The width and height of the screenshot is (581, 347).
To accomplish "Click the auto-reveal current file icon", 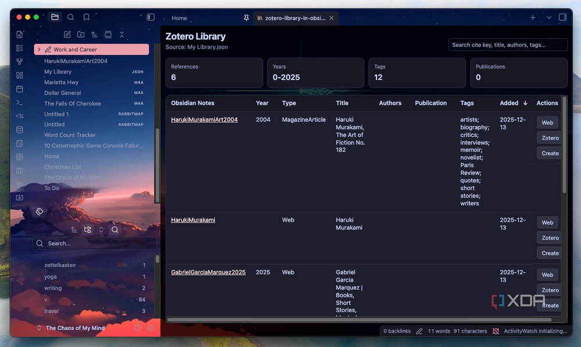I will click(108, 34).
